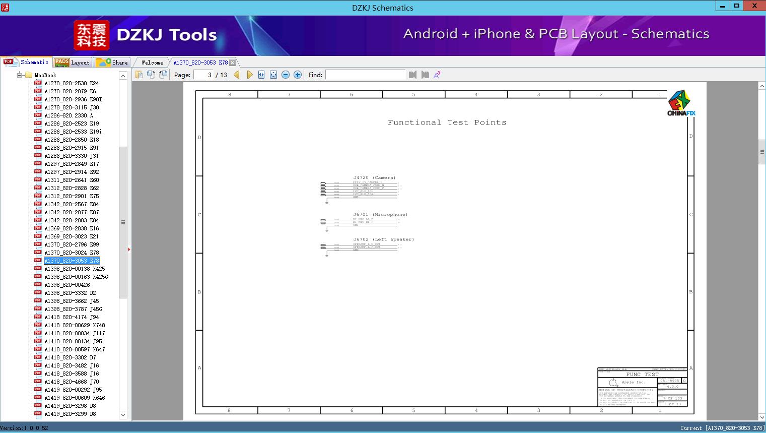Open schematic A1398_820-3787 J45G
This screenshot has height=433, width=766.
(x=73, y=309)
